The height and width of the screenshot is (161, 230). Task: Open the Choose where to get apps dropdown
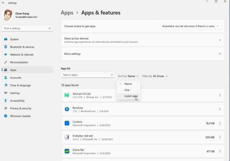(191, 26)
